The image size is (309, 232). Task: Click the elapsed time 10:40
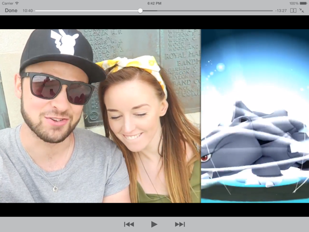(x=27, y=11)
